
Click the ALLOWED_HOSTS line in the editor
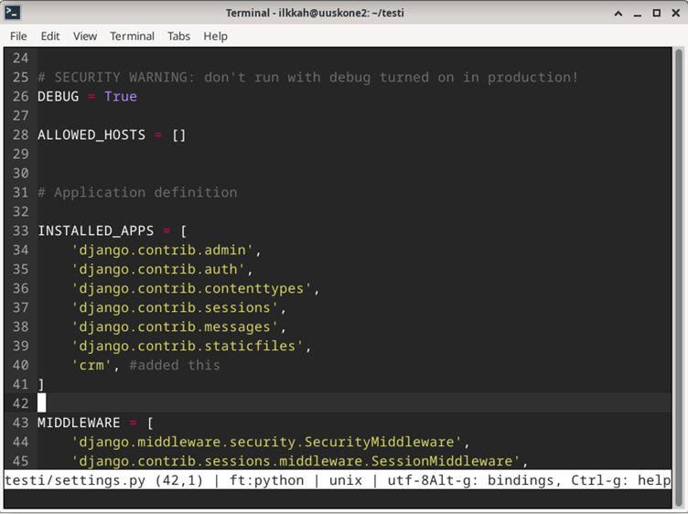point(91,135)
